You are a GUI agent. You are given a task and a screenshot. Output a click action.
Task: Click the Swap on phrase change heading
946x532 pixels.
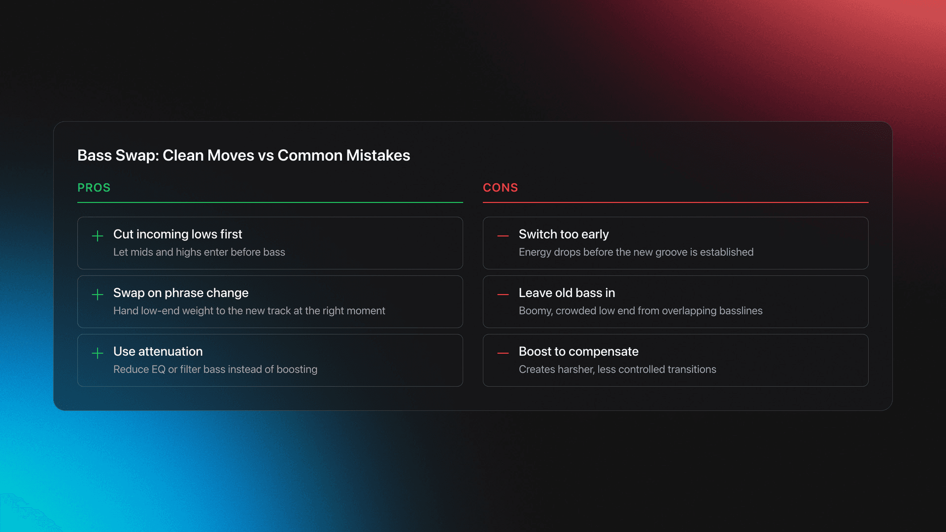[180, 293]
